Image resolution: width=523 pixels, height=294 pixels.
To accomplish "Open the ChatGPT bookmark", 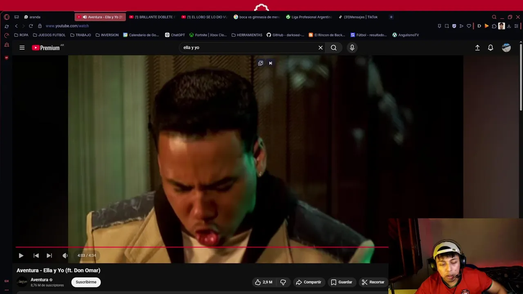I will click(175, 35).
